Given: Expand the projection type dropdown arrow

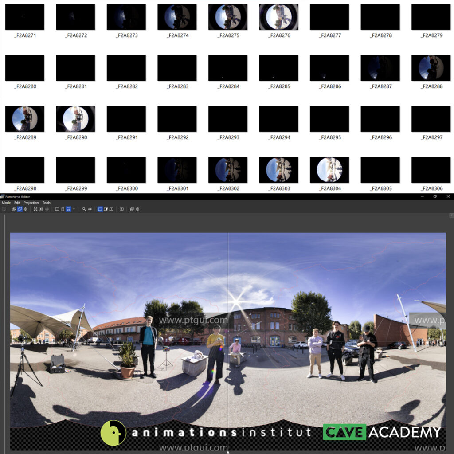Looking at the screenshot, I should point(74,209).
